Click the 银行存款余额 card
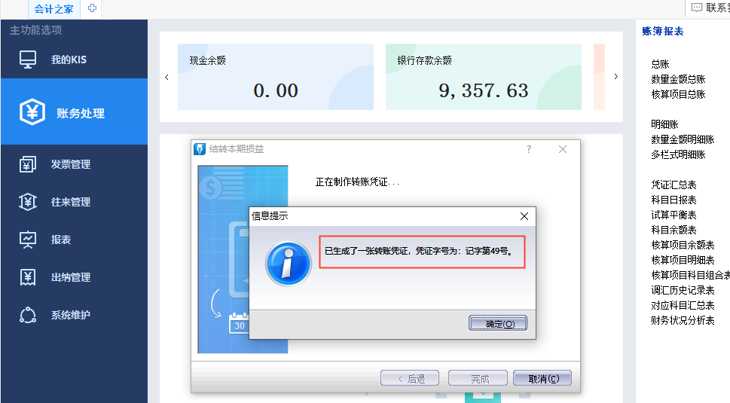The height and width of the screenshot is (403, 730). coord(483,77)
